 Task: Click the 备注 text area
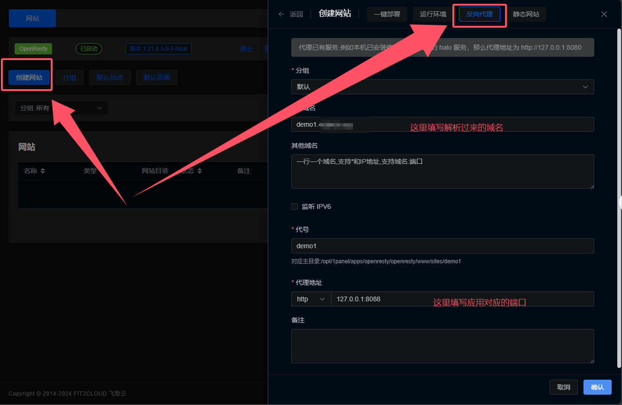[x=442, y=346]
